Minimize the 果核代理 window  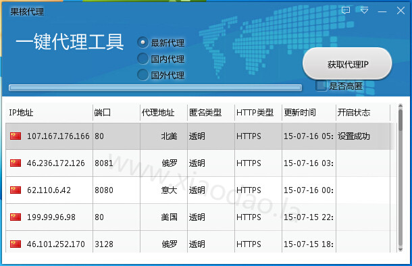coord(382,11)
